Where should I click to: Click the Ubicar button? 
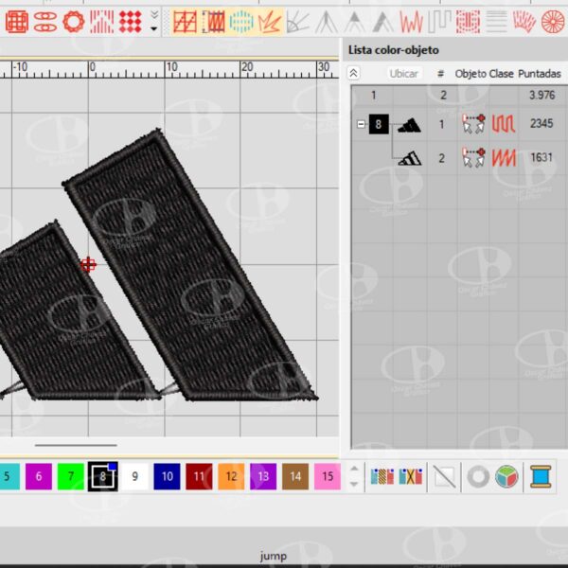(403, 74)
